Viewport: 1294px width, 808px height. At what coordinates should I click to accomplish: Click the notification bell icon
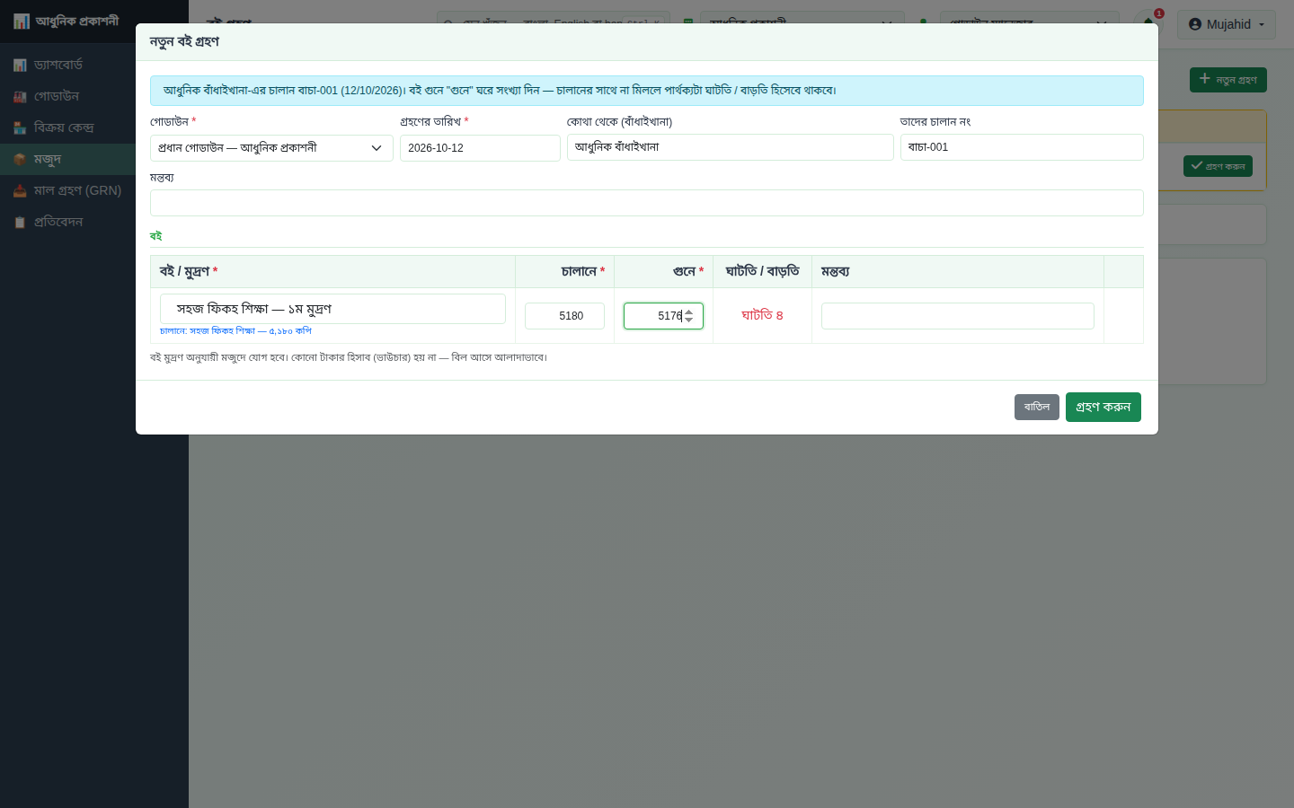[1148, 22]
